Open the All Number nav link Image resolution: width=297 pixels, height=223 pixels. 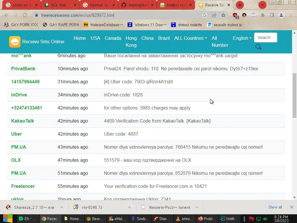pyautogui.click(x=220, y=42)
